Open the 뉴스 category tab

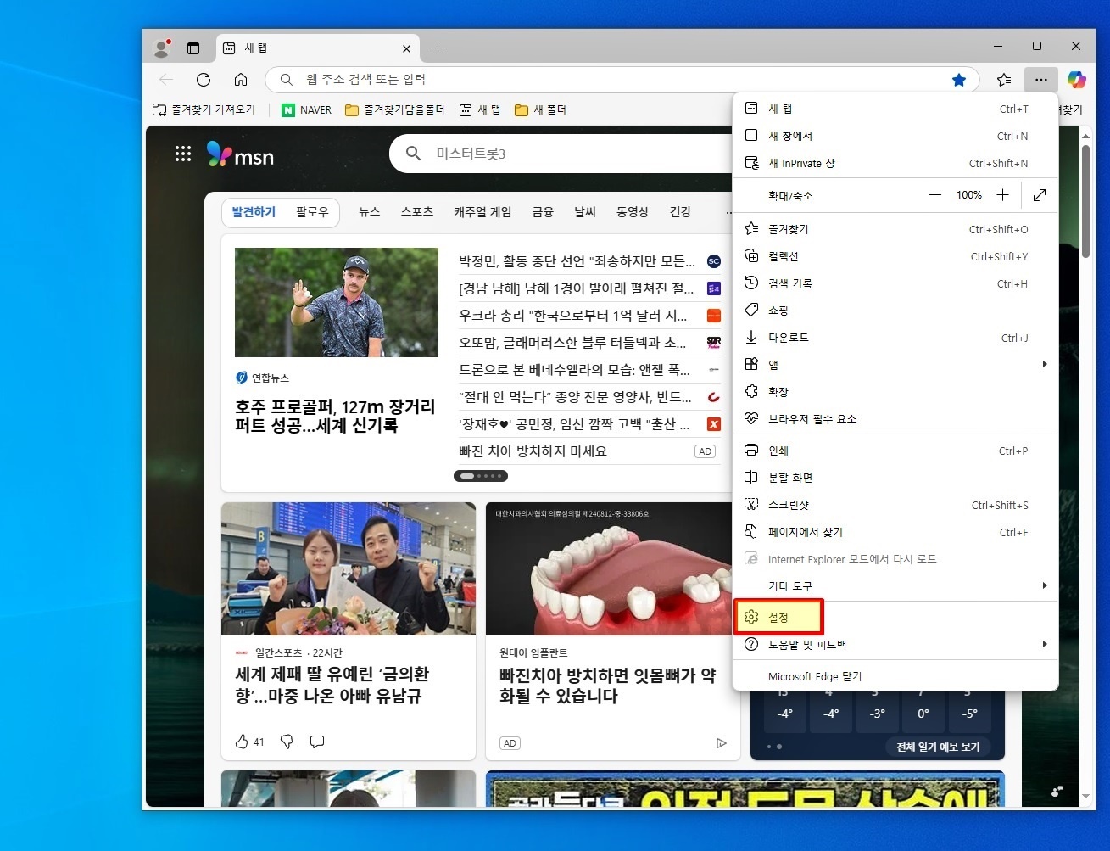[370, 212]
